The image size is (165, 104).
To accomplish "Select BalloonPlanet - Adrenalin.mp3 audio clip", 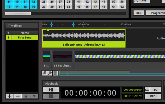I will click(84, 38).
